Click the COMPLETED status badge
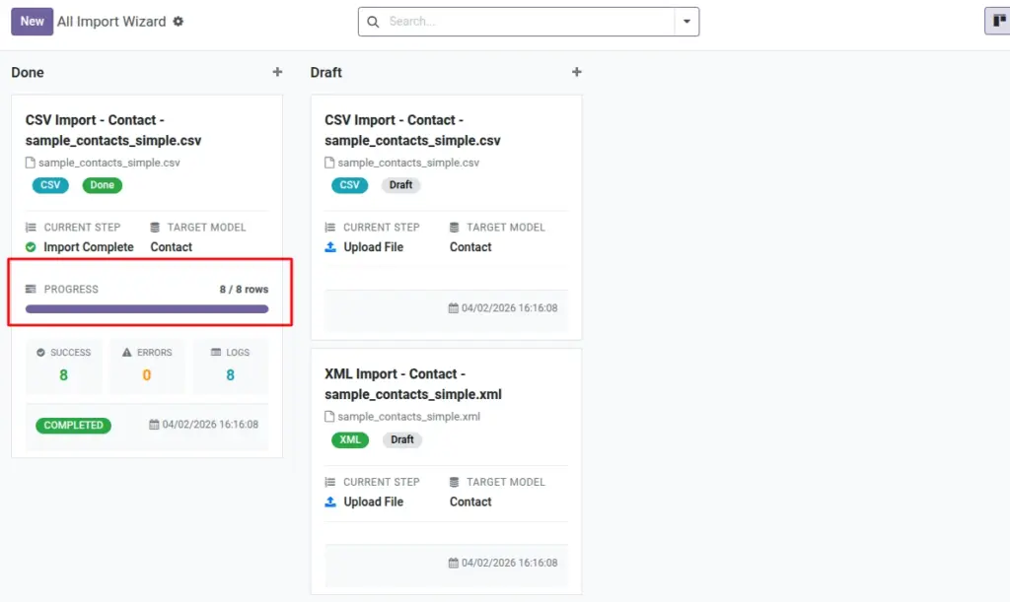Viewport: 1010px width, 602px height. tap(73, 425)
